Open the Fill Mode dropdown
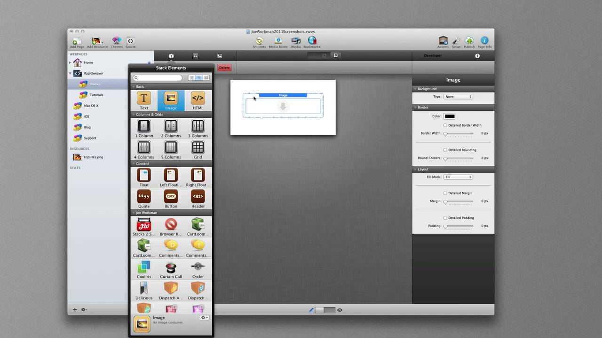The image size is (602, 338). tap(458, 177)
